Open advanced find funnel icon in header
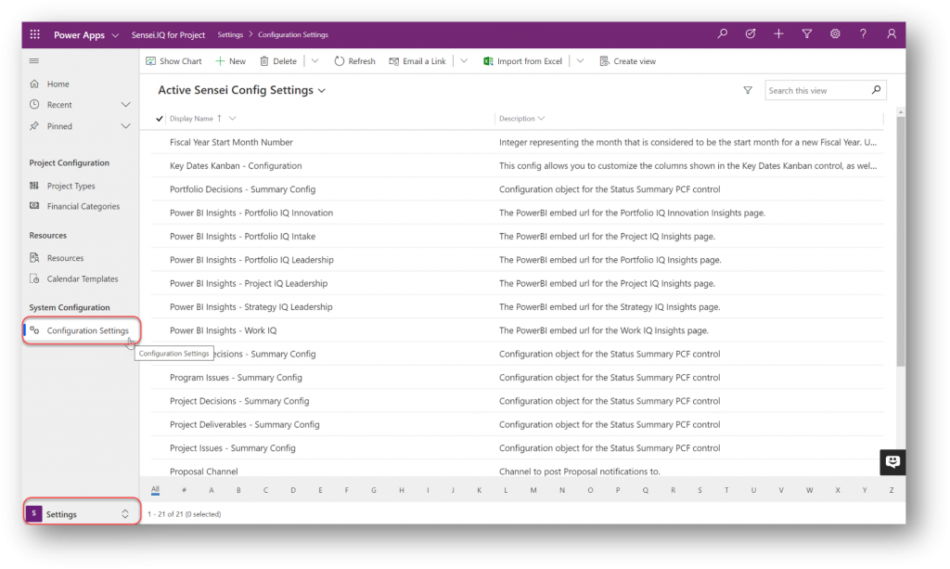Screen dimensions: 950x569 [x=807, y=34]
